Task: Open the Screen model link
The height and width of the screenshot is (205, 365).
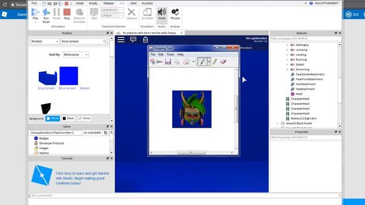Action: pyautogui.click(x=84, y=88)
